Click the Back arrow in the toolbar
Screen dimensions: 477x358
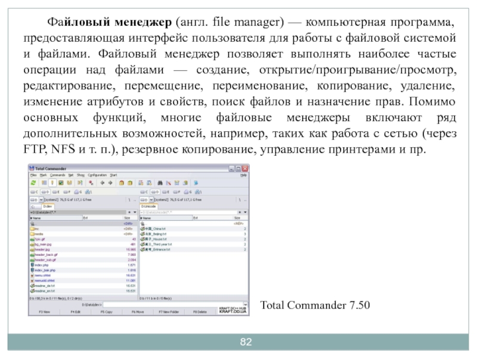(101, 183)
